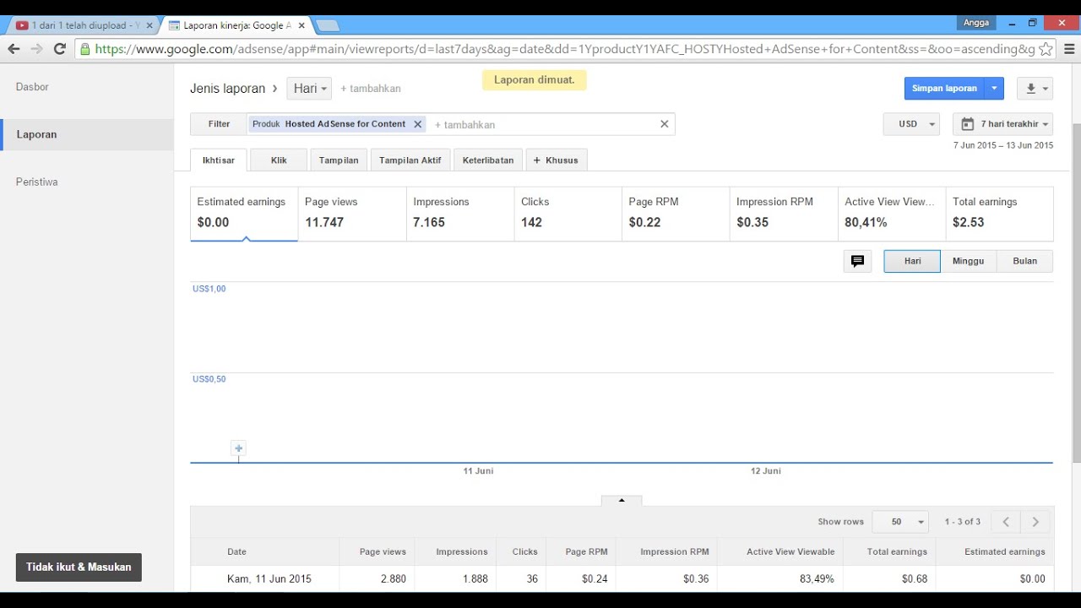The image size is (1081, 608).
Task: Select Page views metric card
Action: [352, 214]
